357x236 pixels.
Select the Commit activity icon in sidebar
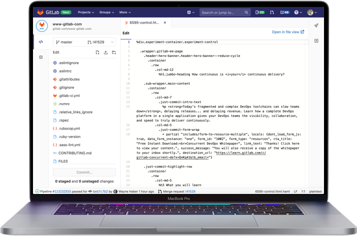(41, 57)
